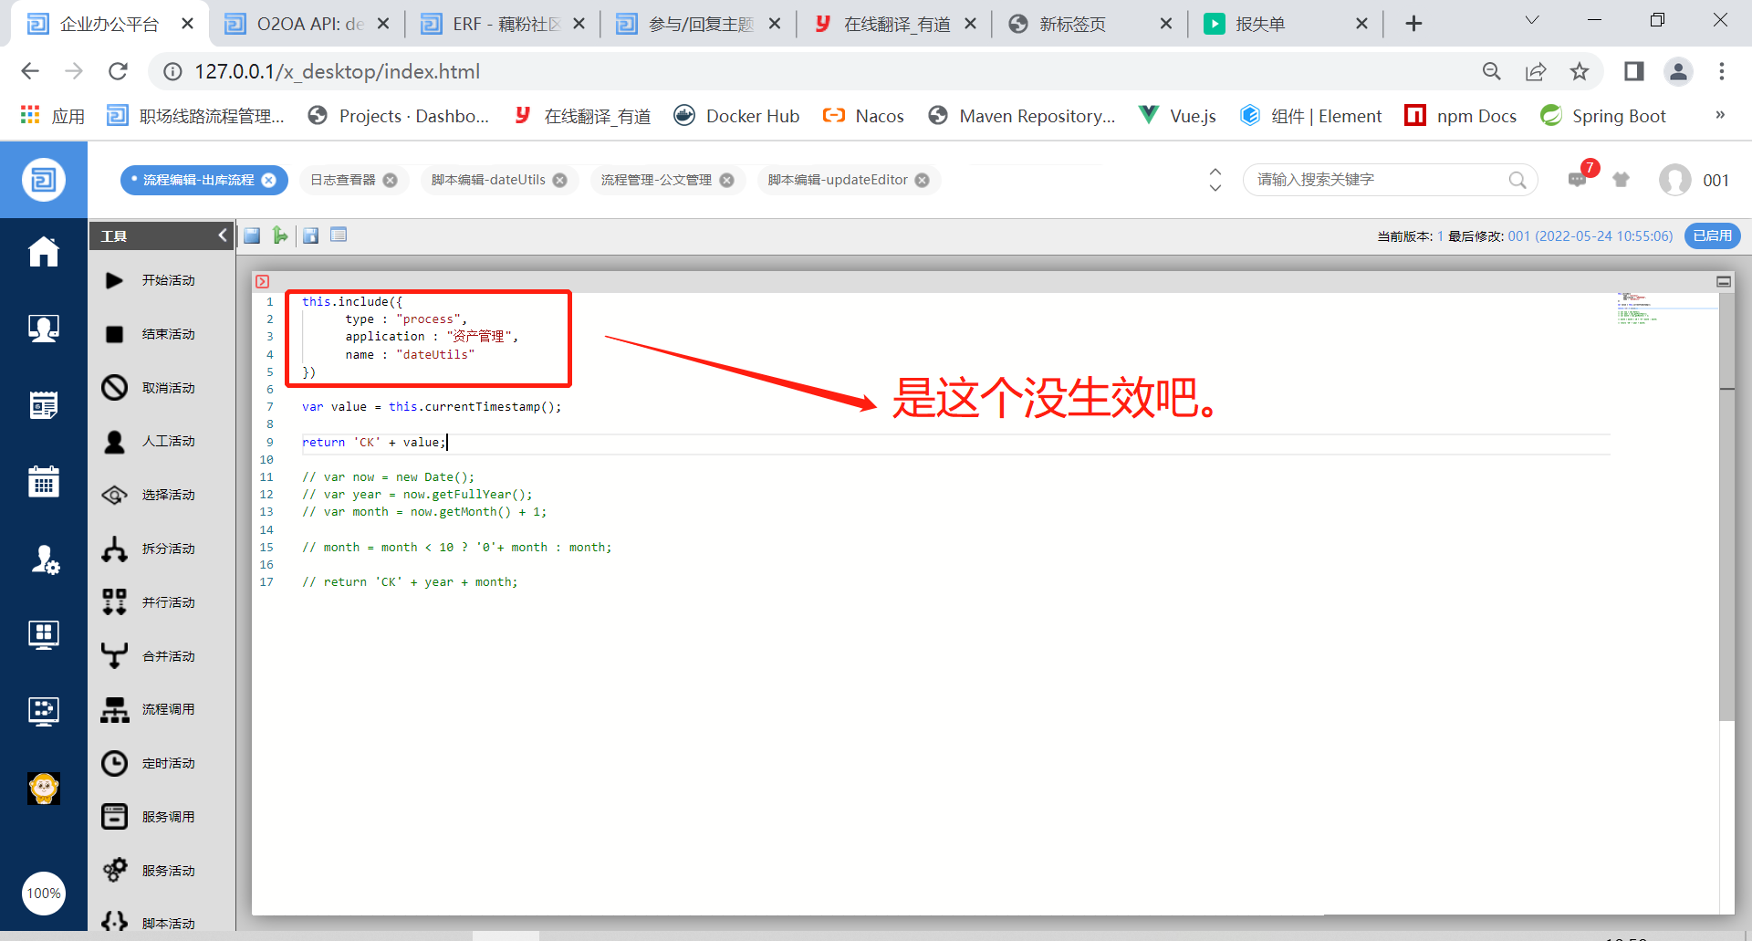
Task: Click the script editor vertical scrollbar
Action: coord(1726,507)
